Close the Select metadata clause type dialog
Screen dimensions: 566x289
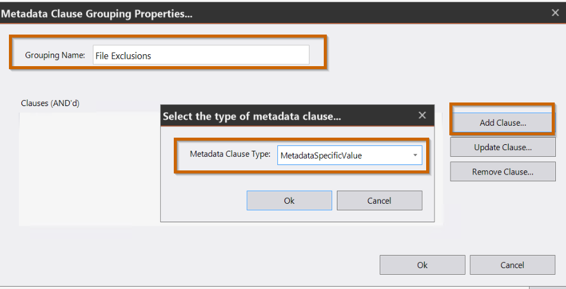[422, 115]
